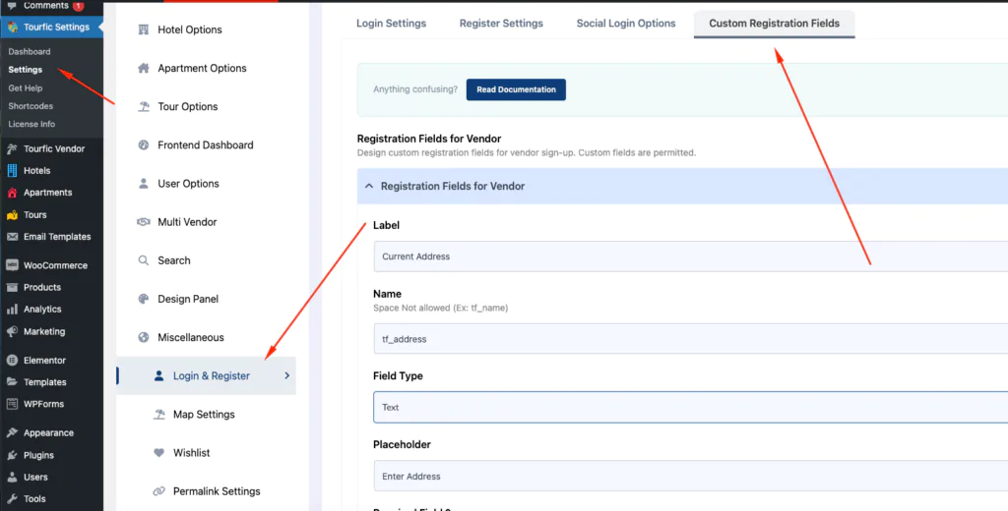Screen dimensions: 1008x511
Task: Click the Map Settings icon
Action: coord(158,414)
